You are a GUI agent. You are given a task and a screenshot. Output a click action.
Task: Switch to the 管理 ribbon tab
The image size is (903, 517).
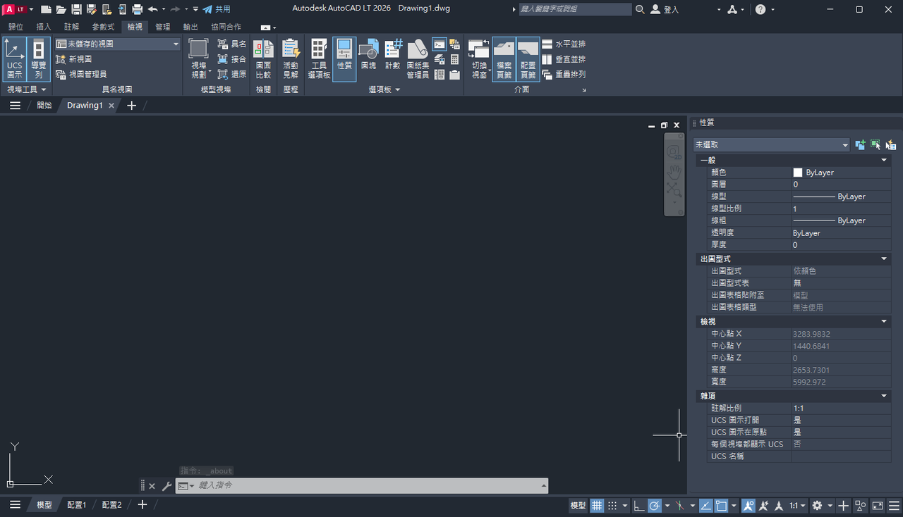coord(163,27)
